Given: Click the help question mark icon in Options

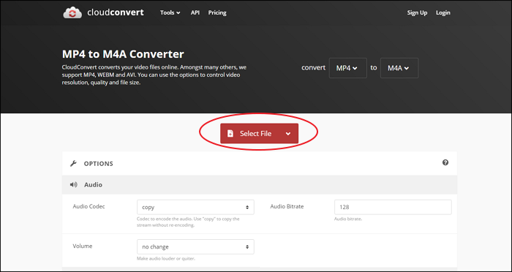Looking at the screenshot, I should click(445, 162).
